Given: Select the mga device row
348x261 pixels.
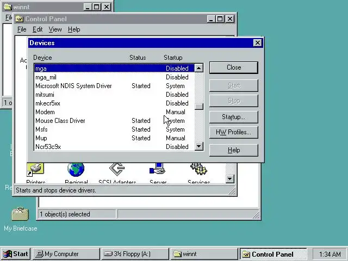Looking at the screenshot, I should [x=114, y=69].
